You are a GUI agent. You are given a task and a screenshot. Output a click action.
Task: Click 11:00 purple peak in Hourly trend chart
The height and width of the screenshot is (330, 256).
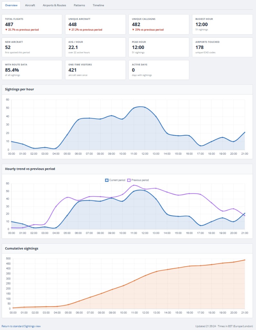(x=134, y=185)
